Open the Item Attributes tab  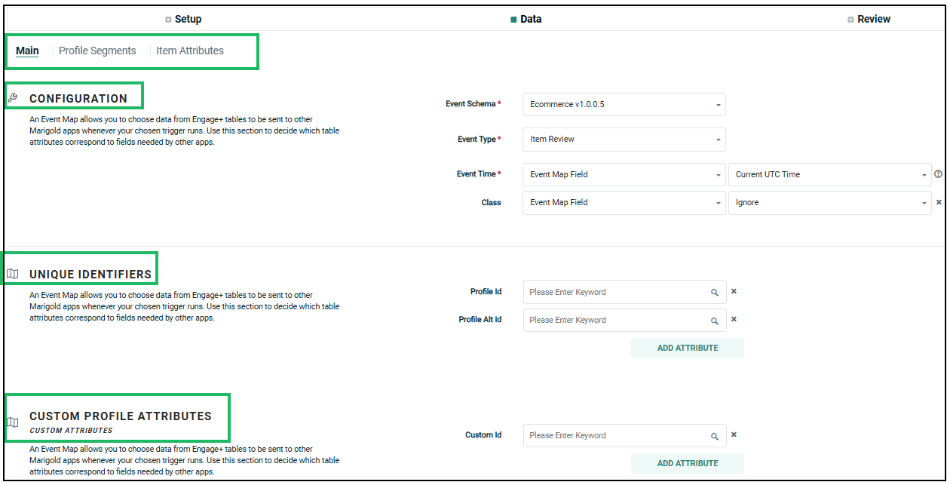click(x=190, y=51)
